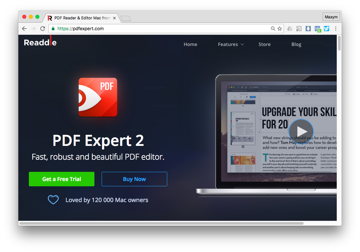Image resolution: width=360 pixels, height=252 pixels.
Task: Open extension icon with green 2 badge
Action: [x=317, y=29]
